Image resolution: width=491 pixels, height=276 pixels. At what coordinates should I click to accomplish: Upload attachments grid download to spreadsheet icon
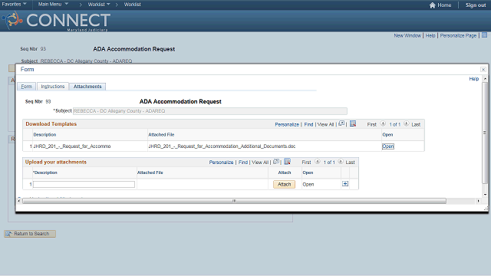(287, 162)
